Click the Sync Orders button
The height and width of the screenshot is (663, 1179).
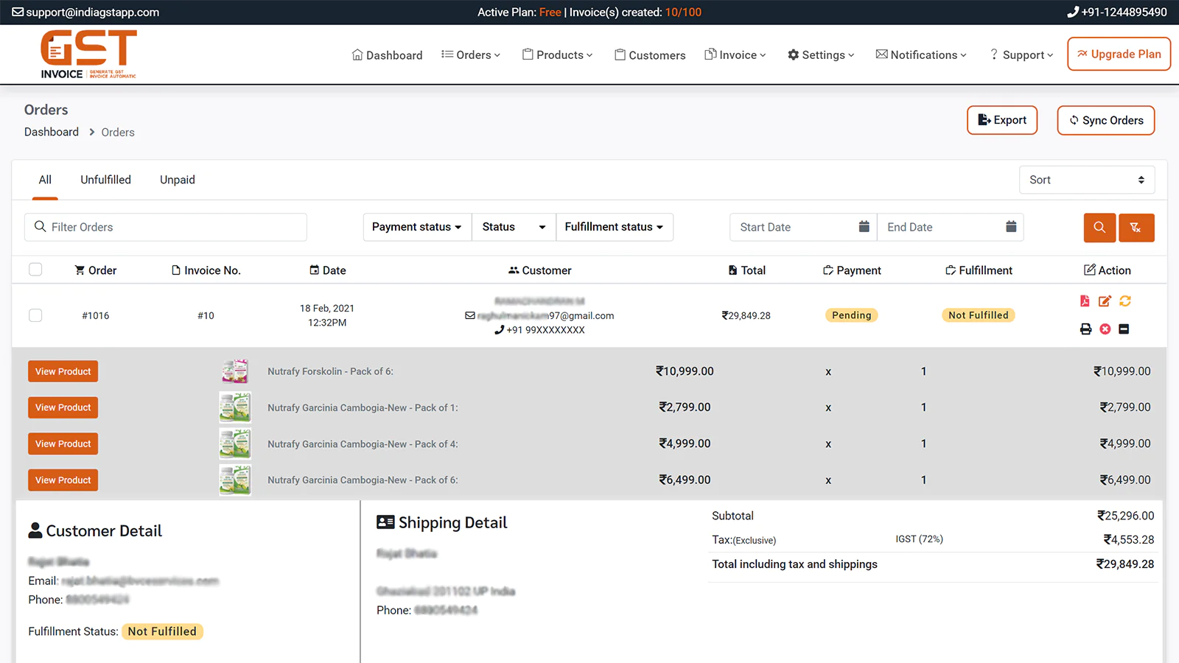point(1105,121)
